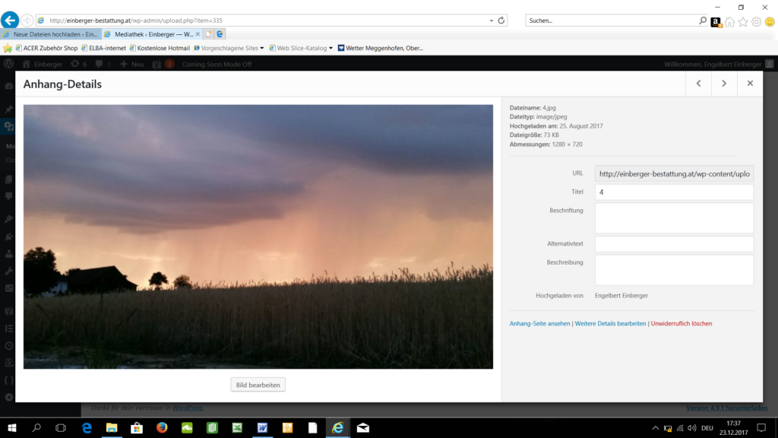
Task: Launch Firefox from the taskbar
Action: [162, 427]
